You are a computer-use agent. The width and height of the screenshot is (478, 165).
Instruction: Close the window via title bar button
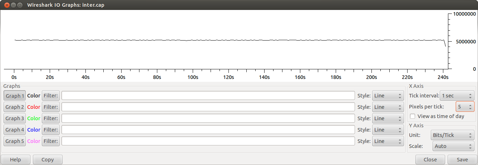tap(6, 5)
